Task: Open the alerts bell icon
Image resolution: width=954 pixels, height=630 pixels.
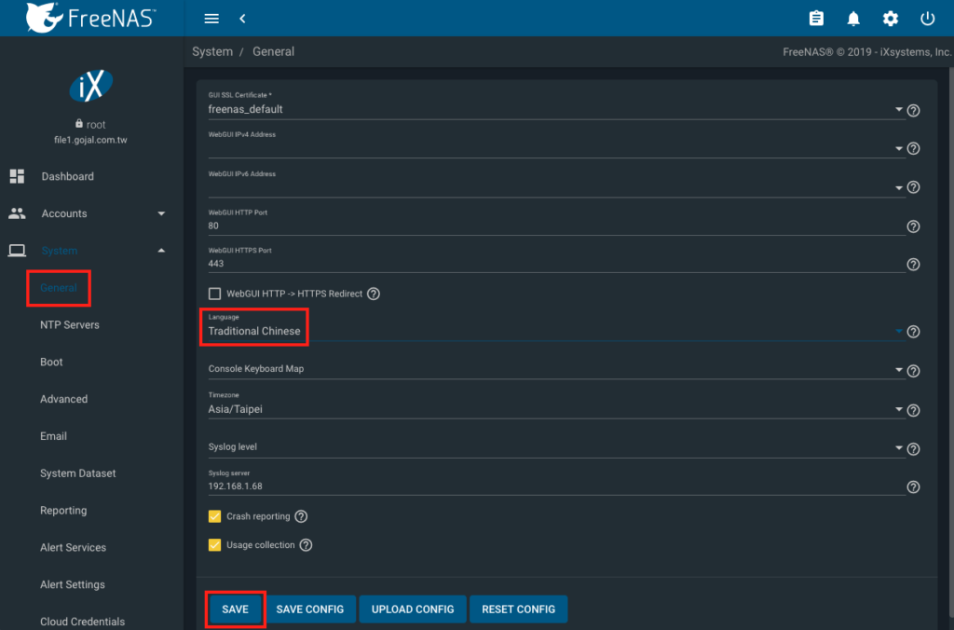Action: pos(853,19)
